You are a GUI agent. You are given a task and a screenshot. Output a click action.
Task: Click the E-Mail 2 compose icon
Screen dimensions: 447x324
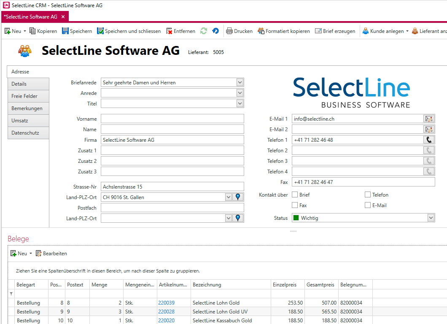(x=429, y=130)
